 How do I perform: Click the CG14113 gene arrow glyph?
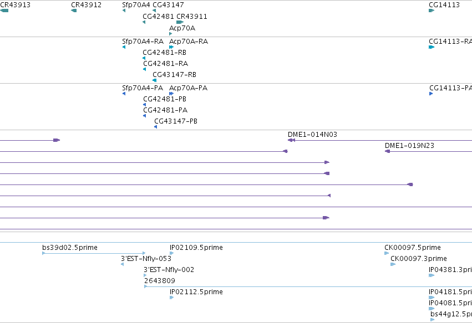coord(432,11)
